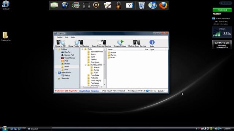Click the Copy Files to Device icon
The width and height of the screenshot is (234, 131).
[102, 43]
